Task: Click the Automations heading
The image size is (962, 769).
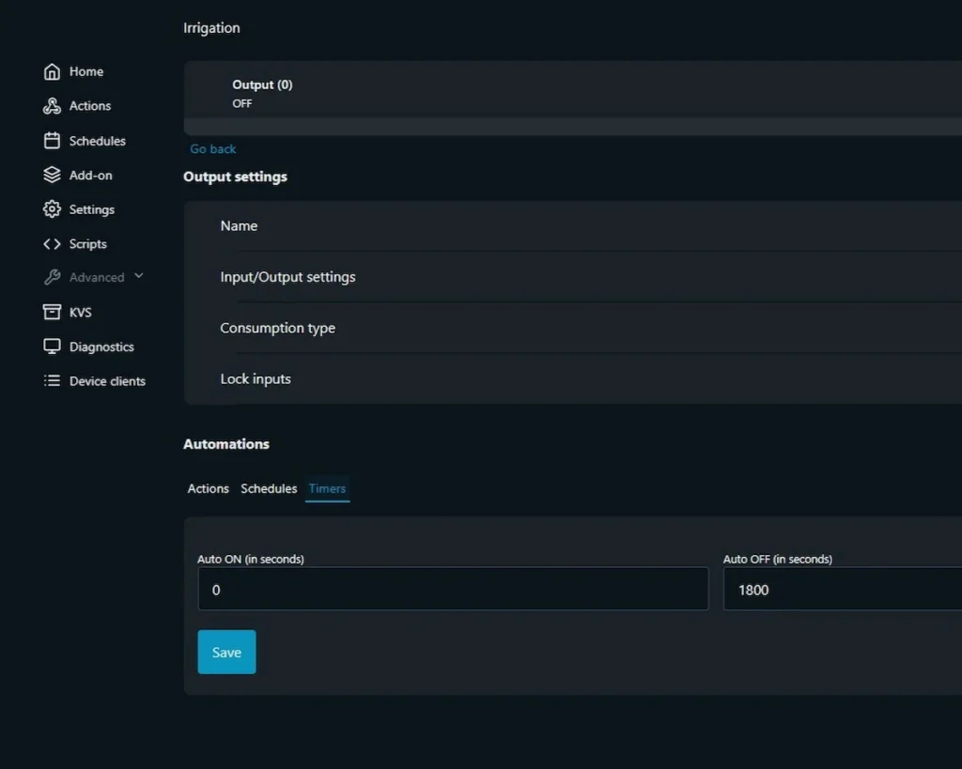Action: (226, 444)
